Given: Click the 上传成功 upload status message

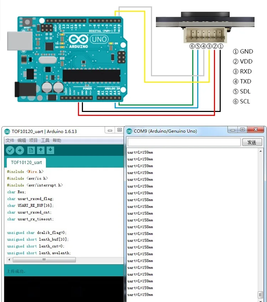Looking at the screenshot, I should point(16,271).
